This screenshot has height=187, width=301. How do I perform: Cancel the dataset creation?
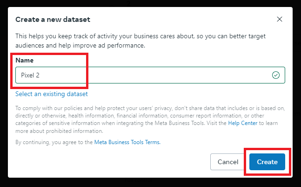pyautogui.click(x=228, y=162)
